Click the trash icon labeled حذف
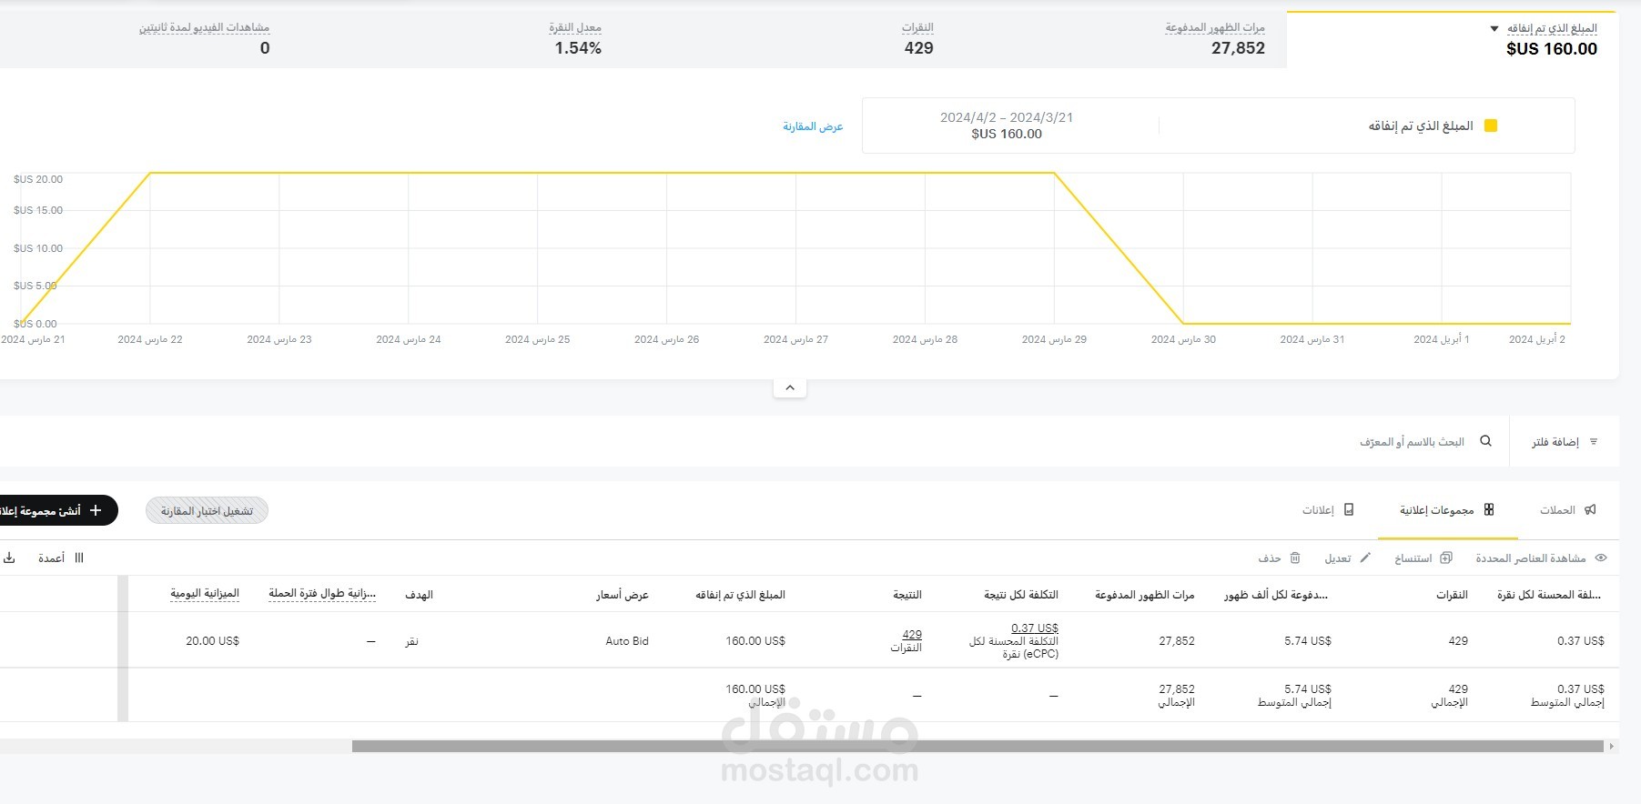The image size is (1641, 804). (1295, 558)
